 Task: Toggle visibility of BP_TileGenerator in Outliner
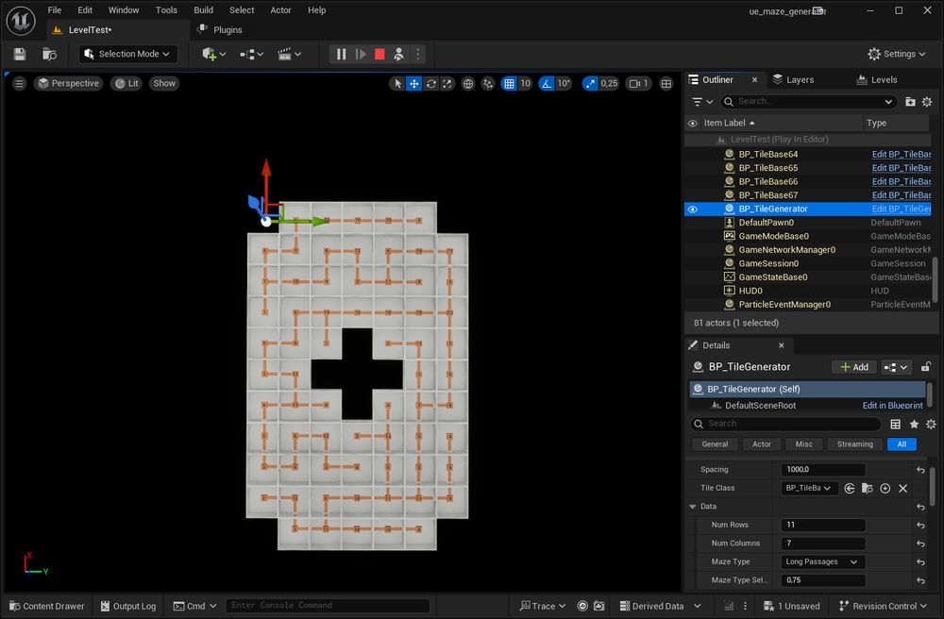click(x=693, y=209)
